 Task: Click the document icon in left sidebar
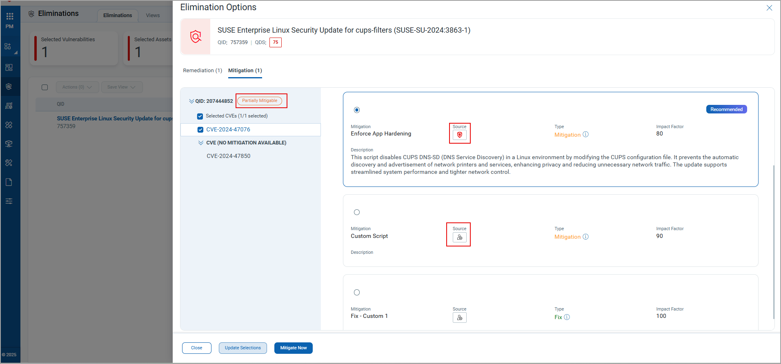point(9,182)
